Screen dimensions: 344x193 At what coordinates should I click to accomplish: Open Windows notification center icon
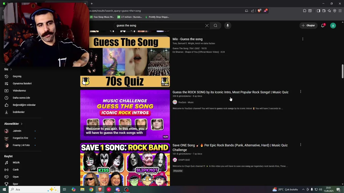[339, 190]
